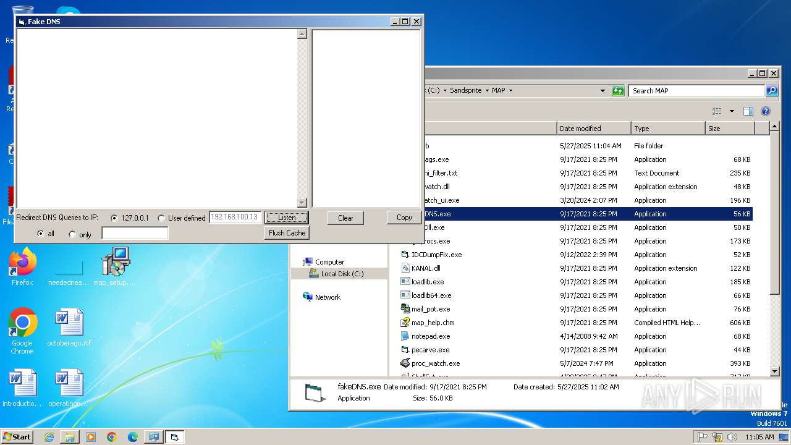Launch Chrome from the taskbar
This screenshot has height=445, width=791.
[x=112, y=437]
